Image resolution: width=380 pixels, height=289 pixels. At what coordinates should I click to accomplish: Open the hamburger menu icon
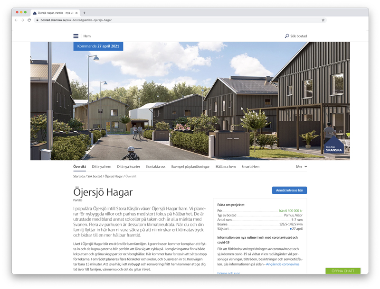coord(76,36)
